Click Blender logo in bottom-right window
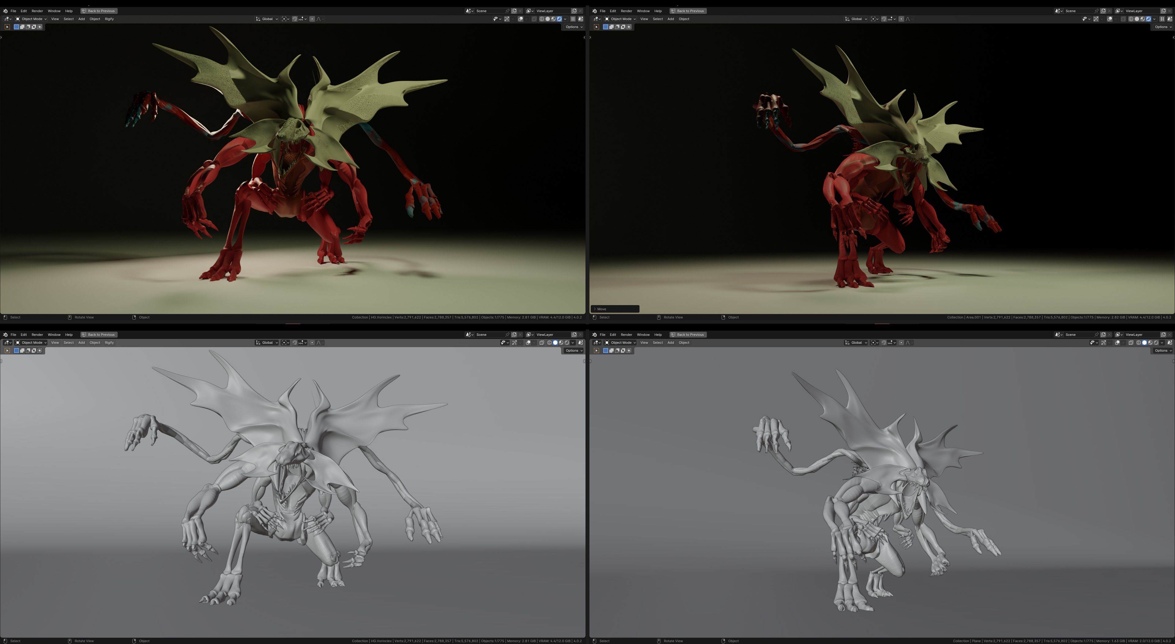The image size is (1175, 644). (x=594, y=334)
